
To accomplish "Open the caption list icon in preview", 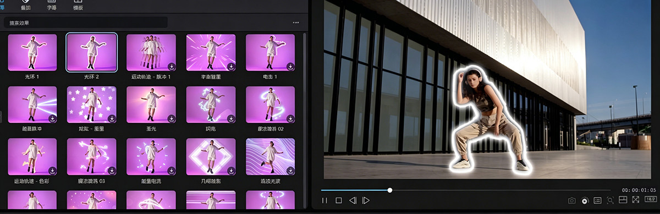I will click(x=598, y=201).
